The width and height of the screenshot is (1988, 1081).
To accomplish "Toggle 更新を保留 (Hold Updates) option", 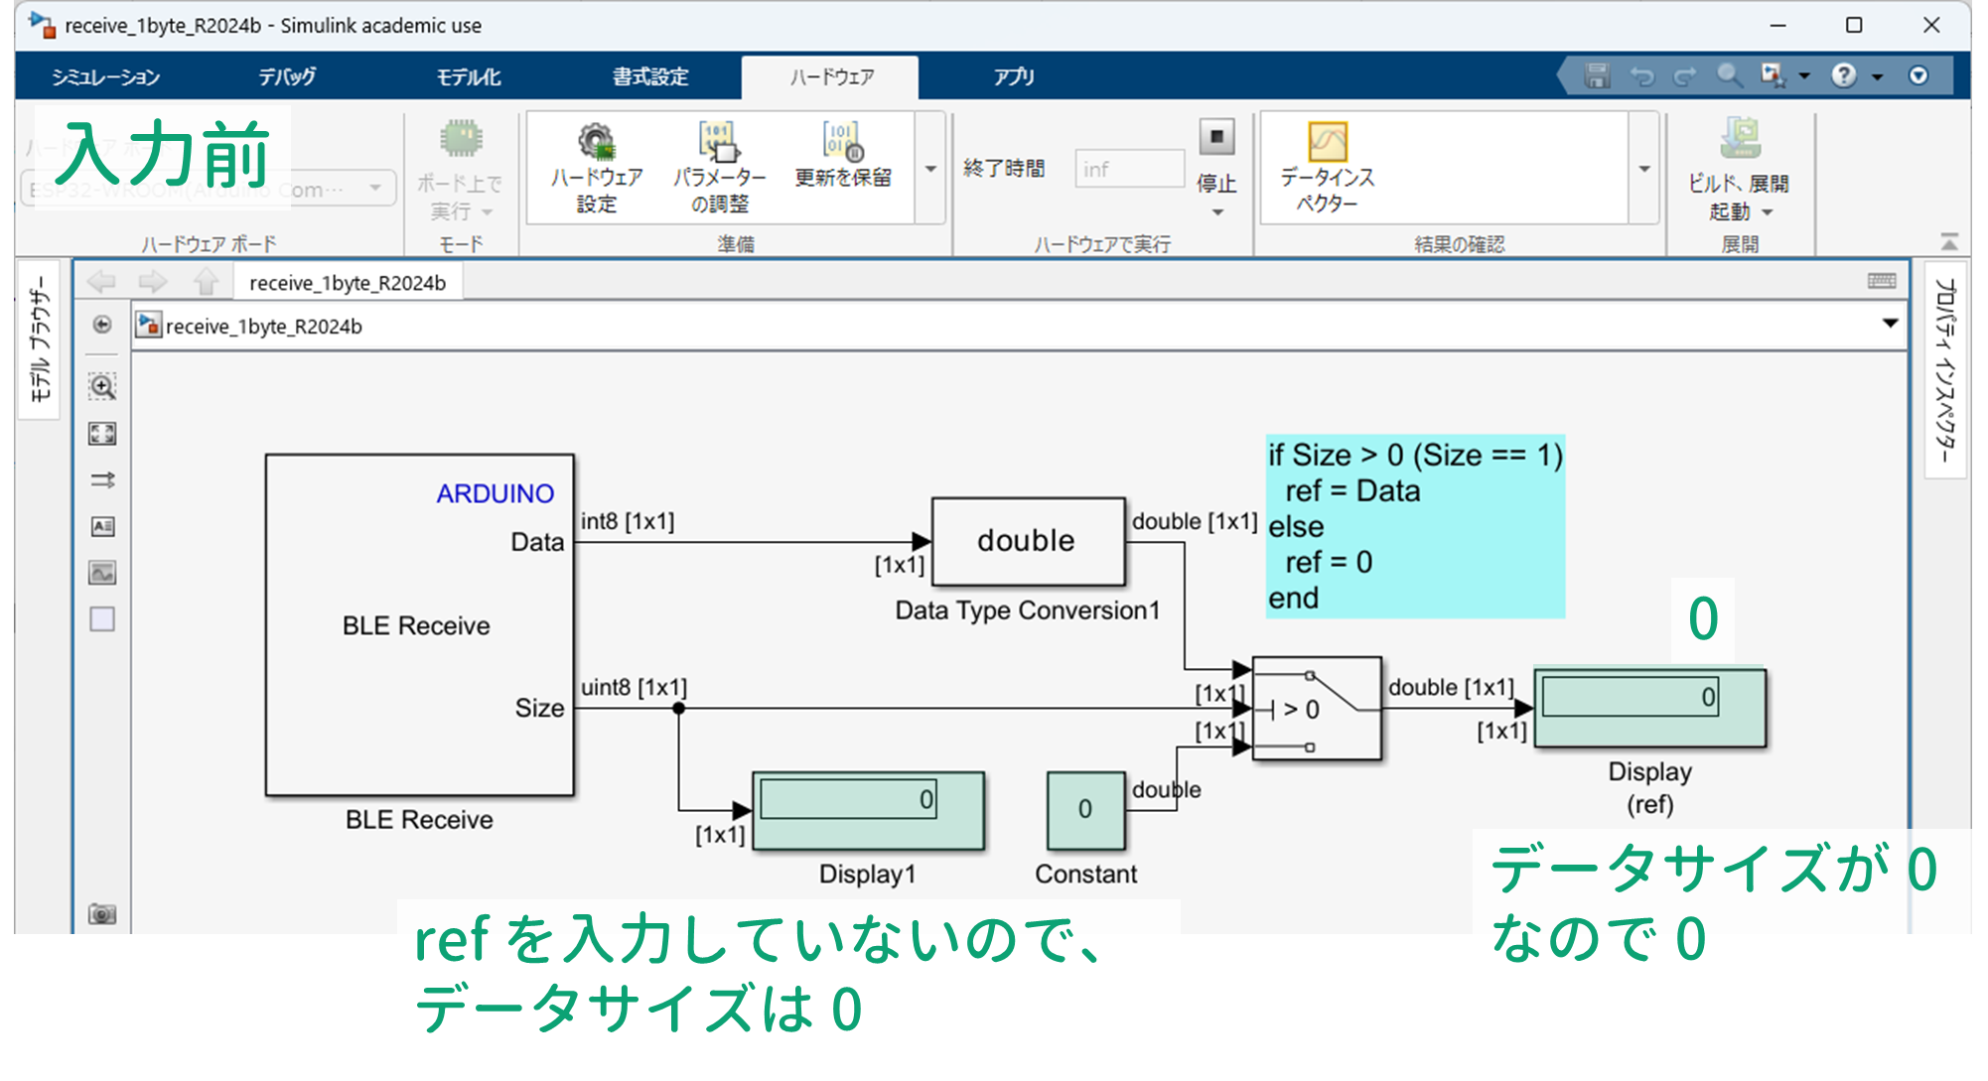I will [842, 144].
